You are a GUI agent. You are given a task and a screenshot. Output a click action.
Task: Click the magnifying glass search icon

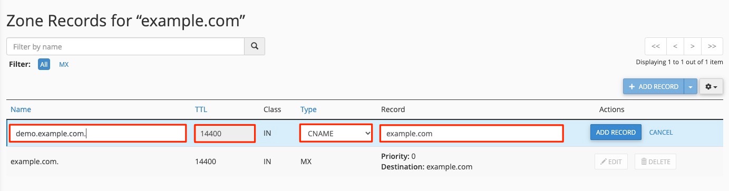(x=255, y=46)
